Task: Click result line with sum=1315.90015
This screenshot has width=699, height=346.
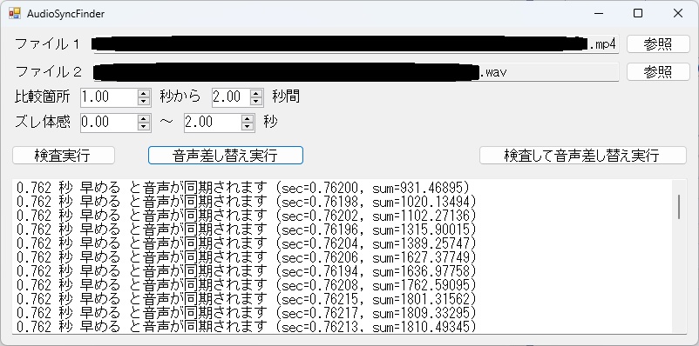Action: coord(247,230)
